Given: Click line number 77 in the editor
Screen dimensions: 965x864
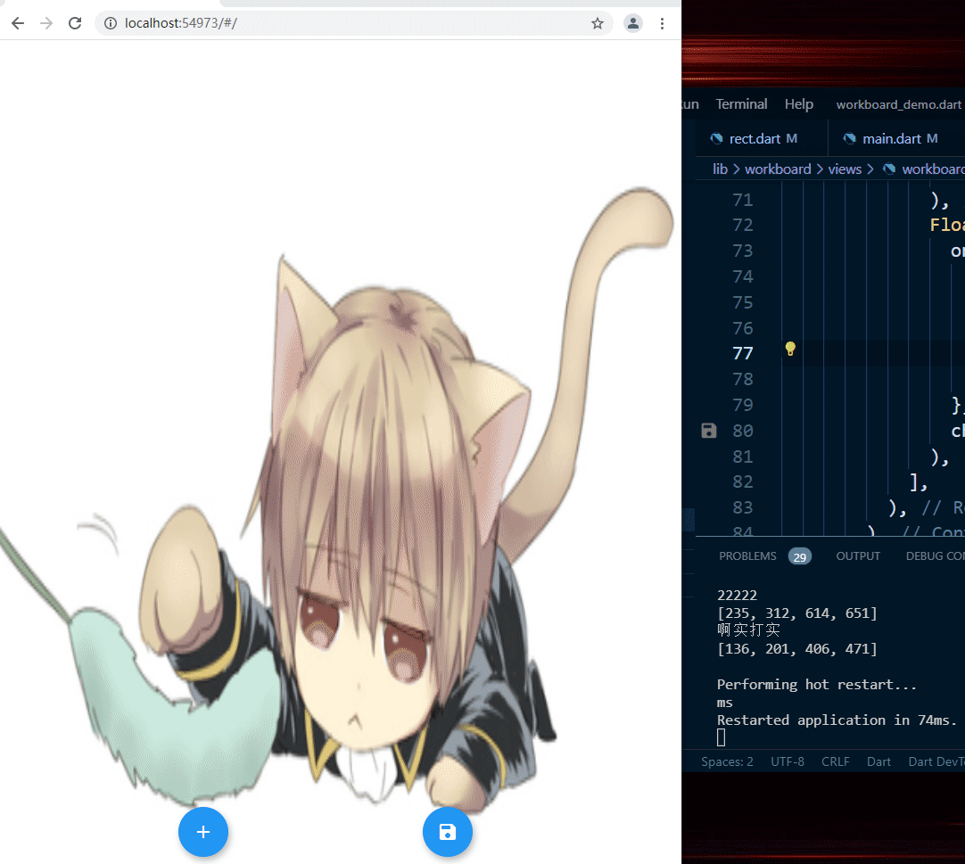Looking at the screenshot, I should tap(743, 353).
